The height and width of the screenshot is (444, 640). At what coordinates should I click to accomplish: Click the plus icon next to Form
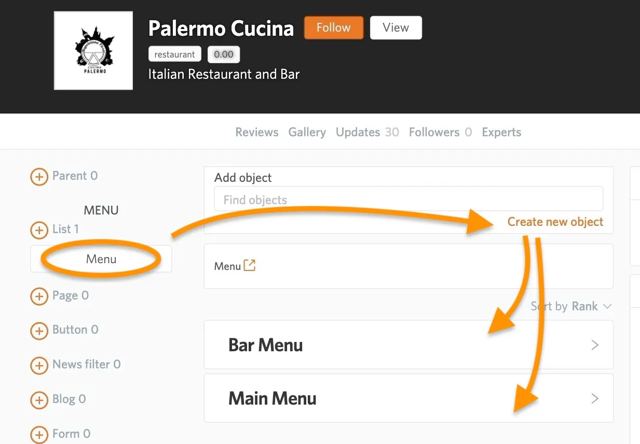[39, 434]
